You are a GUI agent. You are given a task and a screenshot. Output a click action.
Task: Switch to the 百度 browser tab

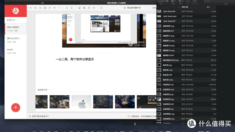pos(43,3)
